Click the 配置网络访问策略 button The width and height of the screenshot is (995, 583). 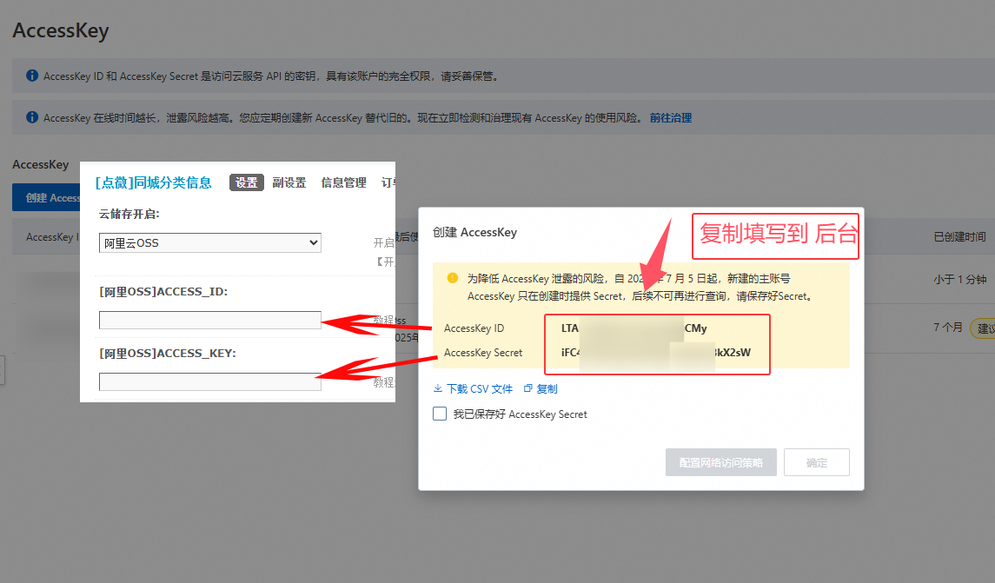[721, 462]
